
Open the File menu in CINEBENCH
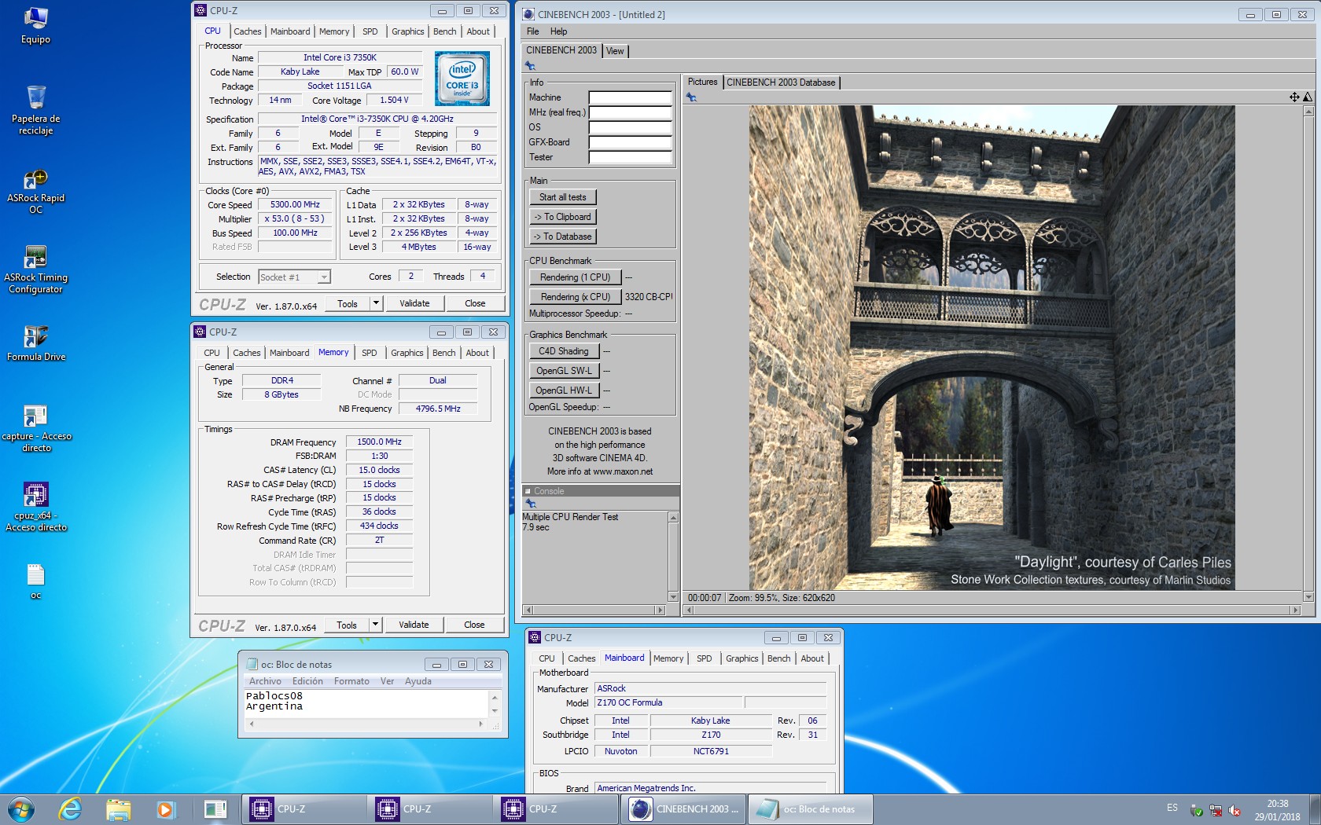(532, 31)
